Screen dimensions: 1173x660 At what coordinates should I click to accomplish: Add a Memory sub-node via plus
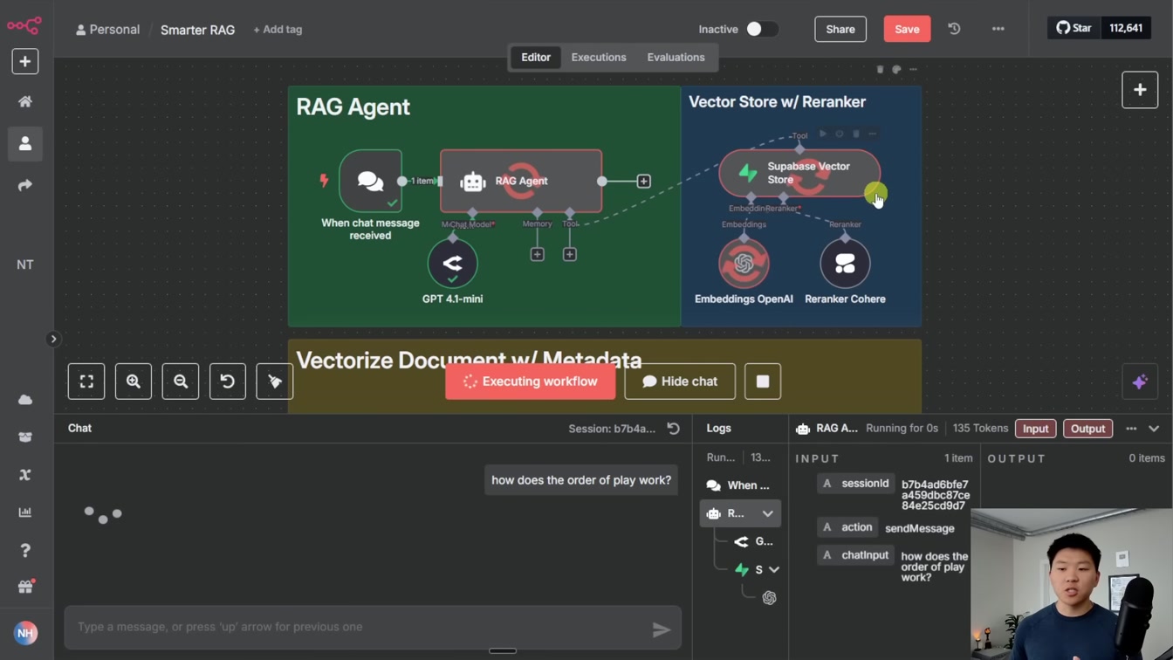537,254
